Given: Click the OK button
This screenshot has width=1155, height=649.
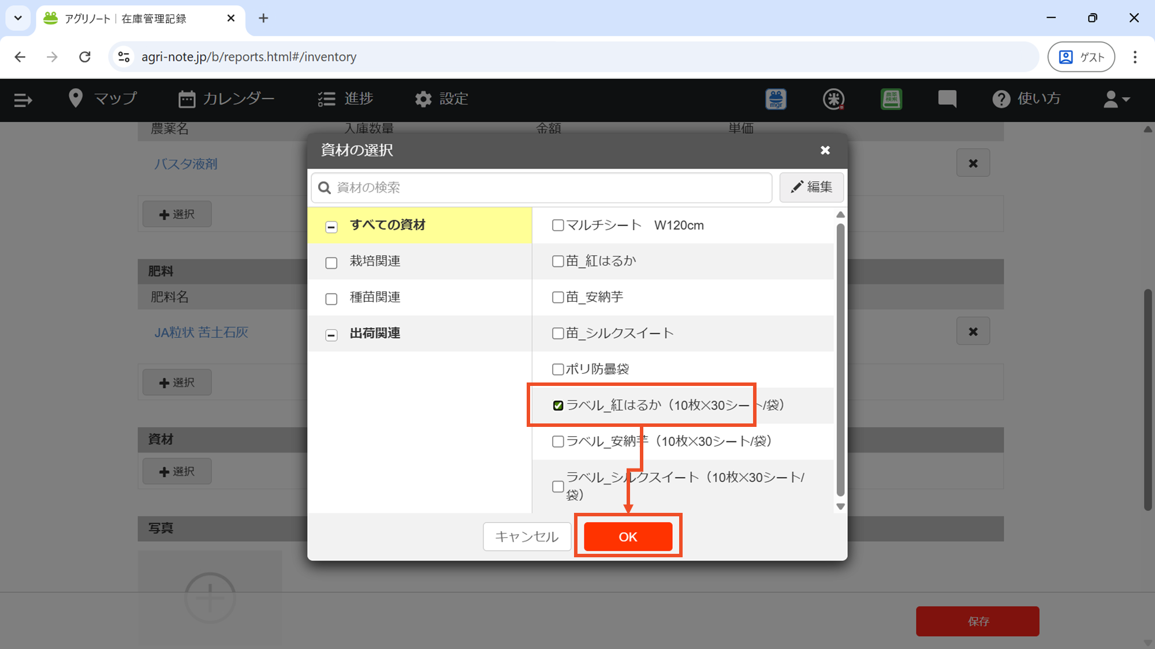Looking at the screenshot, I should coord(628,537).
